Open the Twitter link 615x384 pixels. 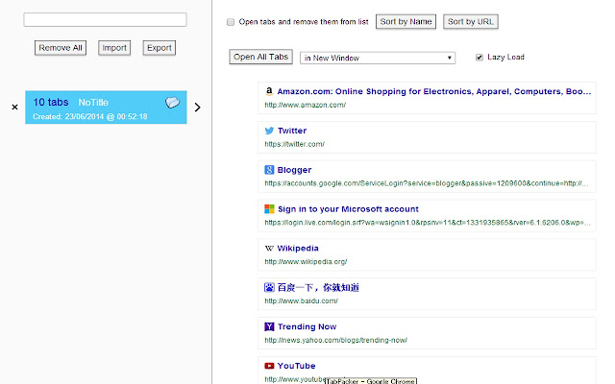point(292,131)
